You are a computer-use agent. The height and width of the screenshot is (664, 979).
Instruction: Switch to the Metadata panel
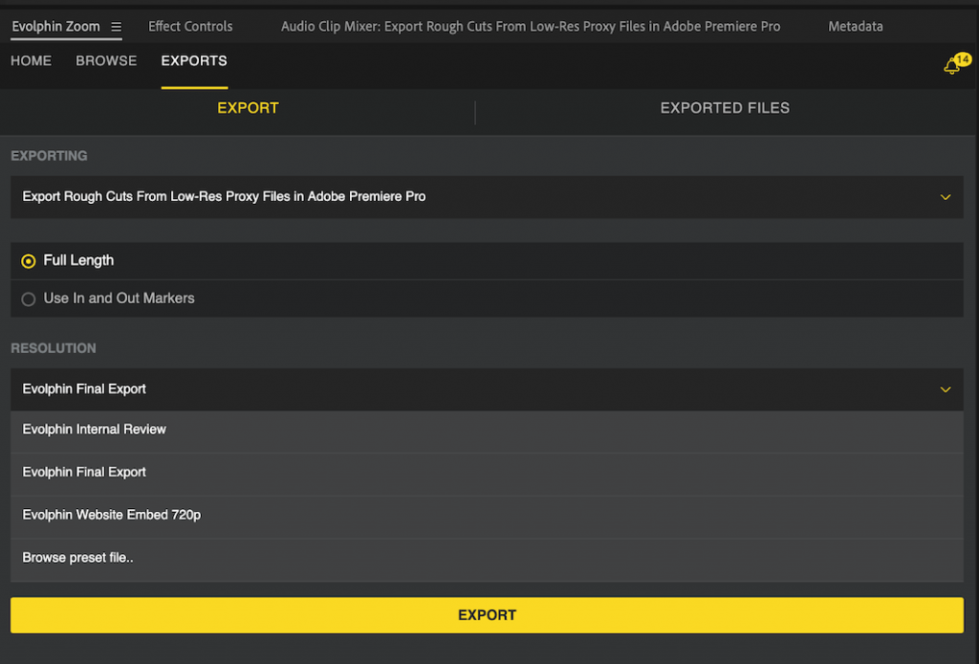coord(855,27)
